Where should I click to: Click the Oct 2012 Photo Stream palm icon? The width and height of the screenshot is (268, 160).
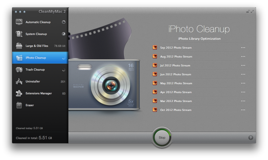(155, 110)
